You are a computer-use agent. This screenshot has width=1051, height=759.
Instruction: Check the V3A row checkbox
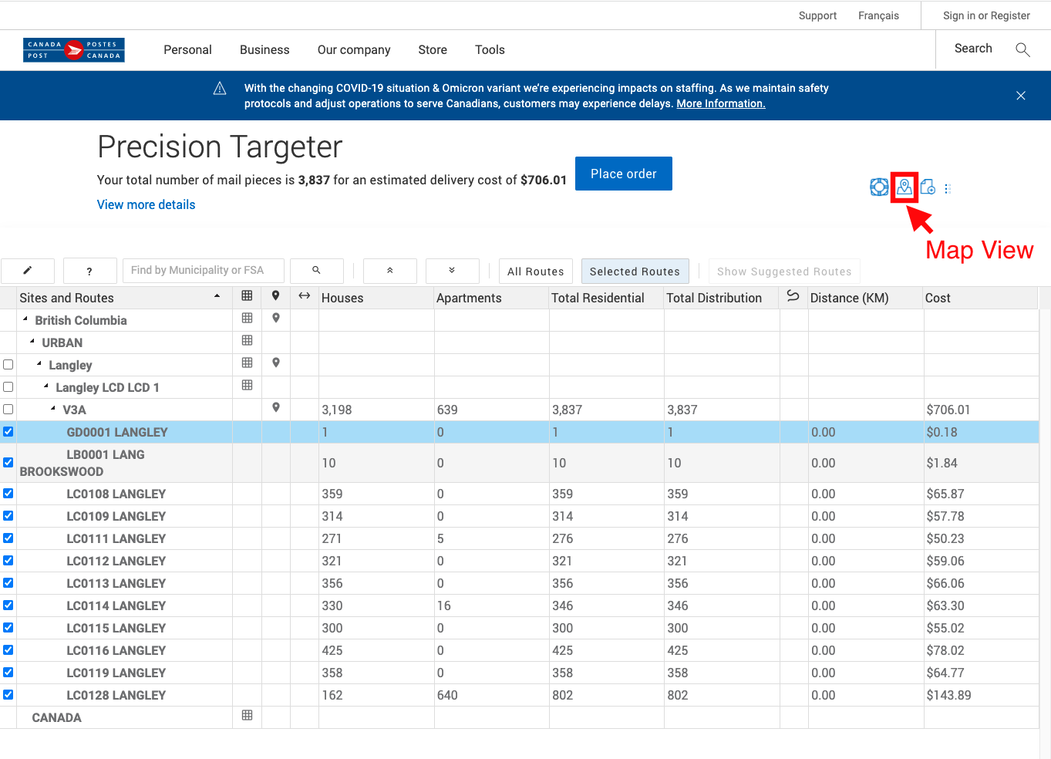(x=8, y=410)
